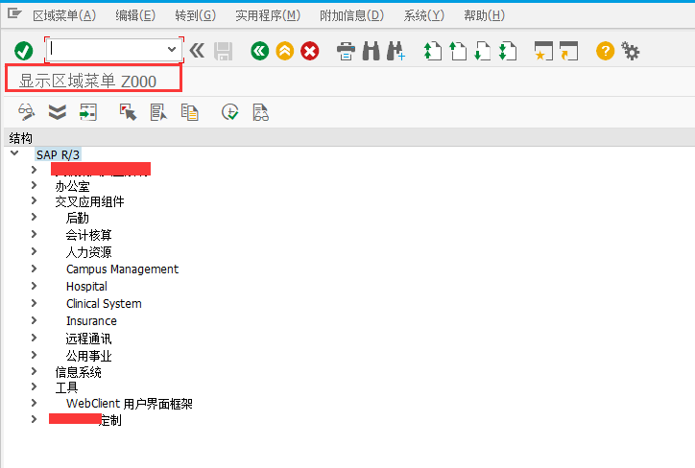
Task: Click the import entries green-arrow icon
Action: 88,112
